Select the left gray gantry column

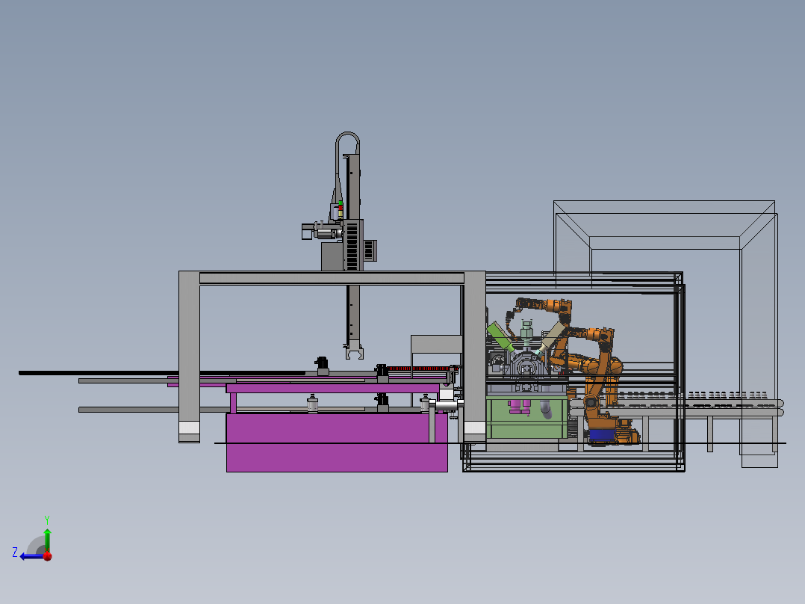click(x=189, y=357)
